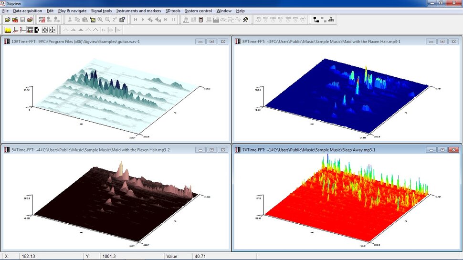Open the Help menu

pyautogui.click(x=241, y=10)
